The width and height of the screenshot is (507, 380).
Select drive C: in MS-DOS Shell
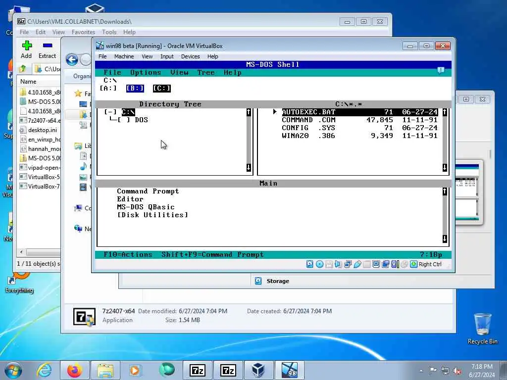pyautogui.click(x=162, y=88)
